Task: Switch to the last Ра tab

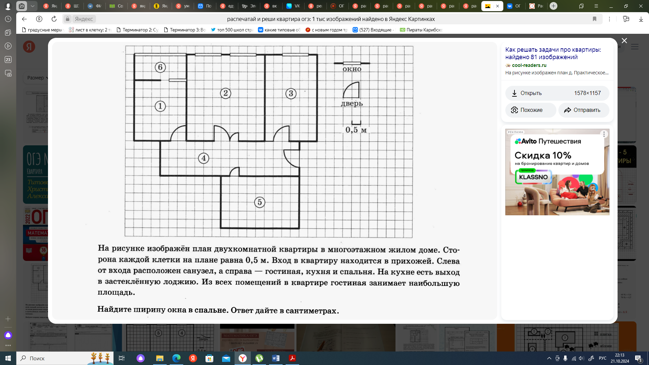Action: [536, 6]
